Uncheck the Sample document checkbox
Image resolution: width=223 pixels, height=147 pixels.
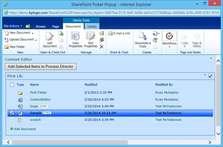pos(12,113)
